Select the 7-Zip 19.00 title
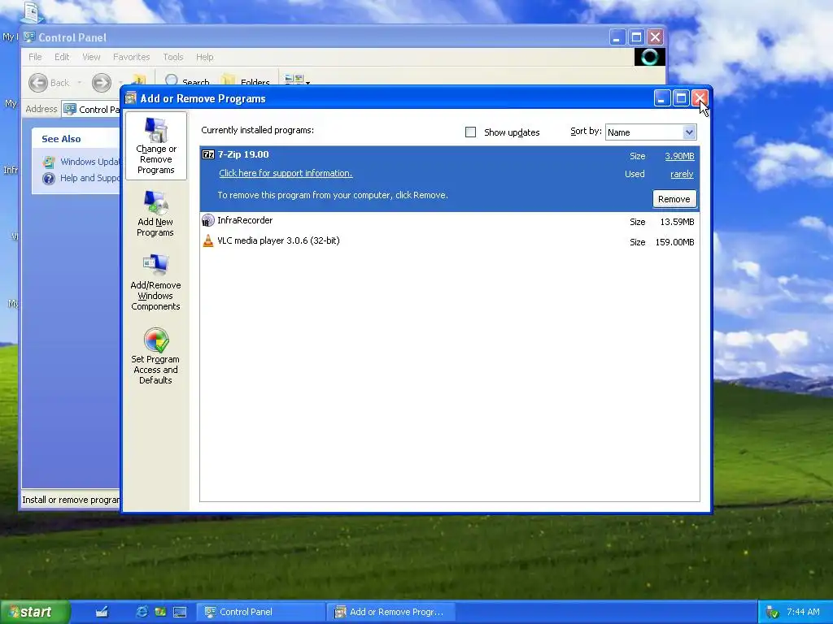Screen dimensions: 833x624 click(243, 154)
